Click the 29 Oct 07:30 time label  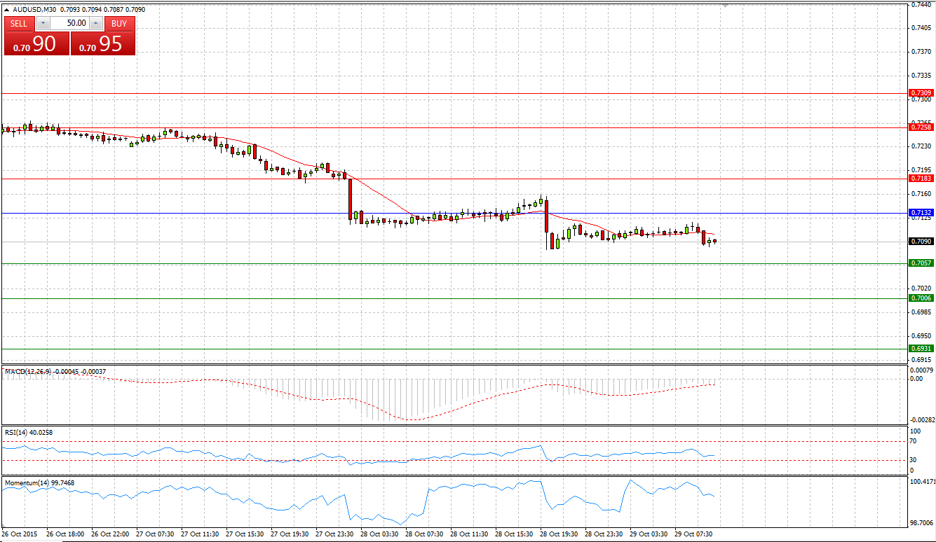[693, 534]
